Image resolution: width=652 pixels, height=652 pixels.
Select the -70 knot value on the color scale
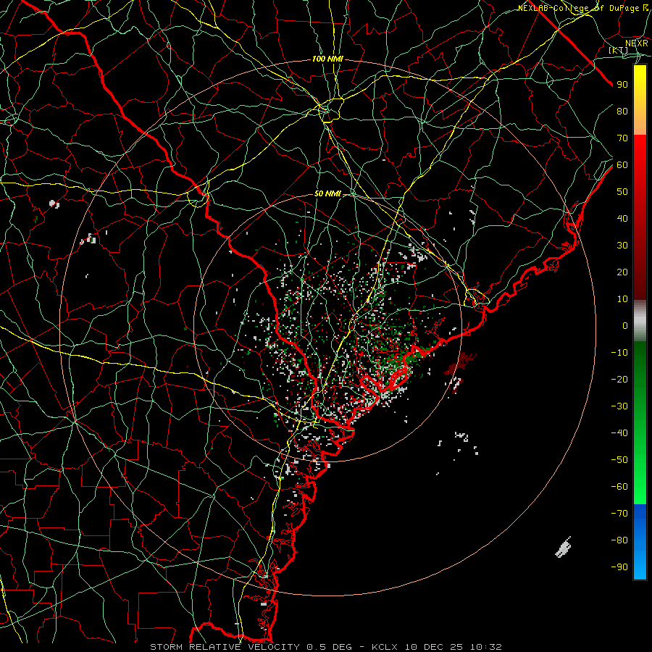click(619, 514)
